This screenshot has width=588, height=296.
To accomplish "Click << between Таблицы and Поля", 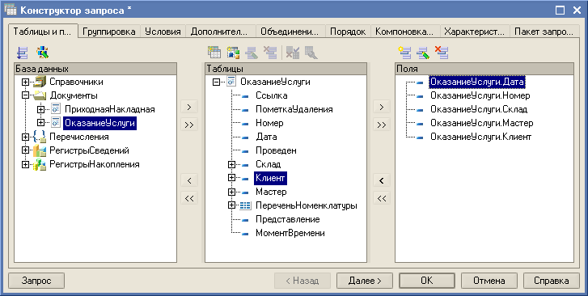I will [382, 198].
